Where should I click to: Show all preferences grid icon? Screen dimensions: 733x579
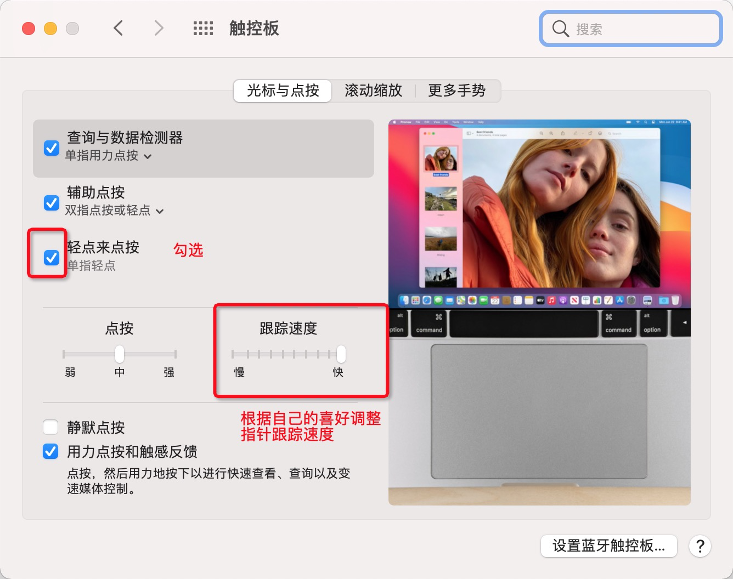[203, 29]
